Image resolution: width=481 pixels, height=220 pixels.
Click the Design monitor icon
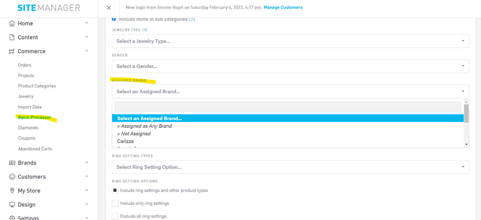tap(12, 205)
